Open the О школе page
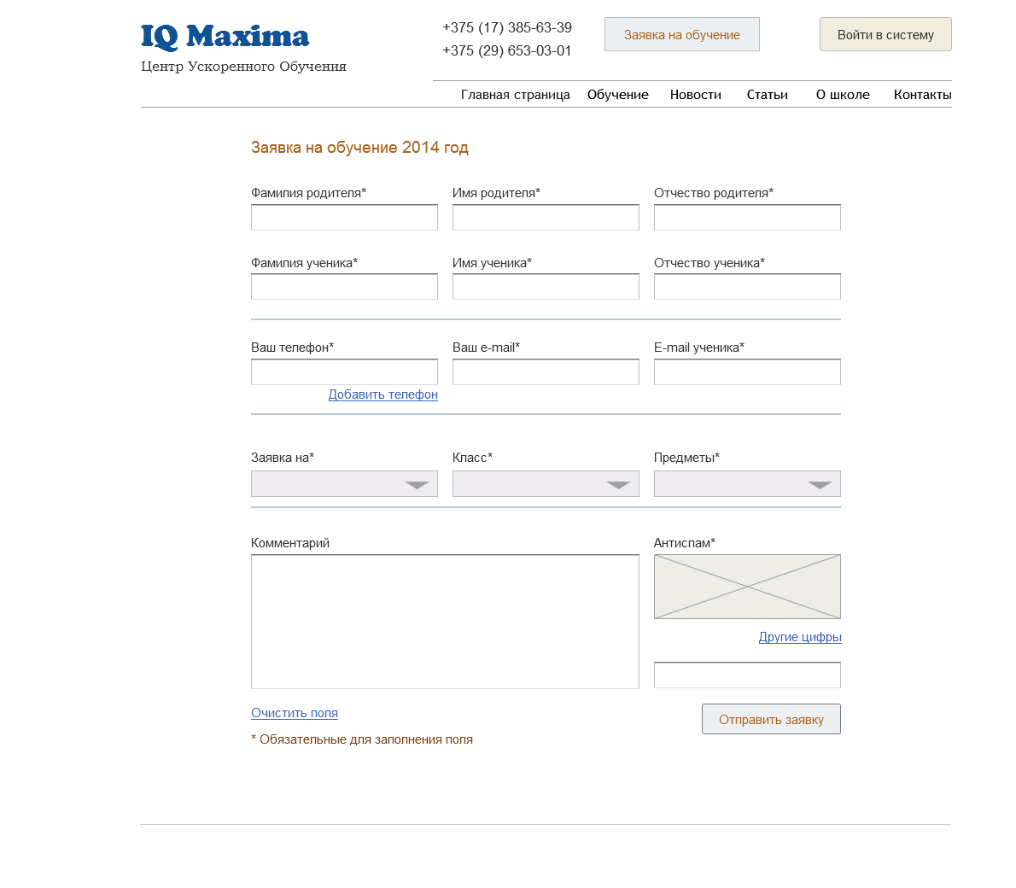This screenshot has height=888, width=1016. (843, 95)
